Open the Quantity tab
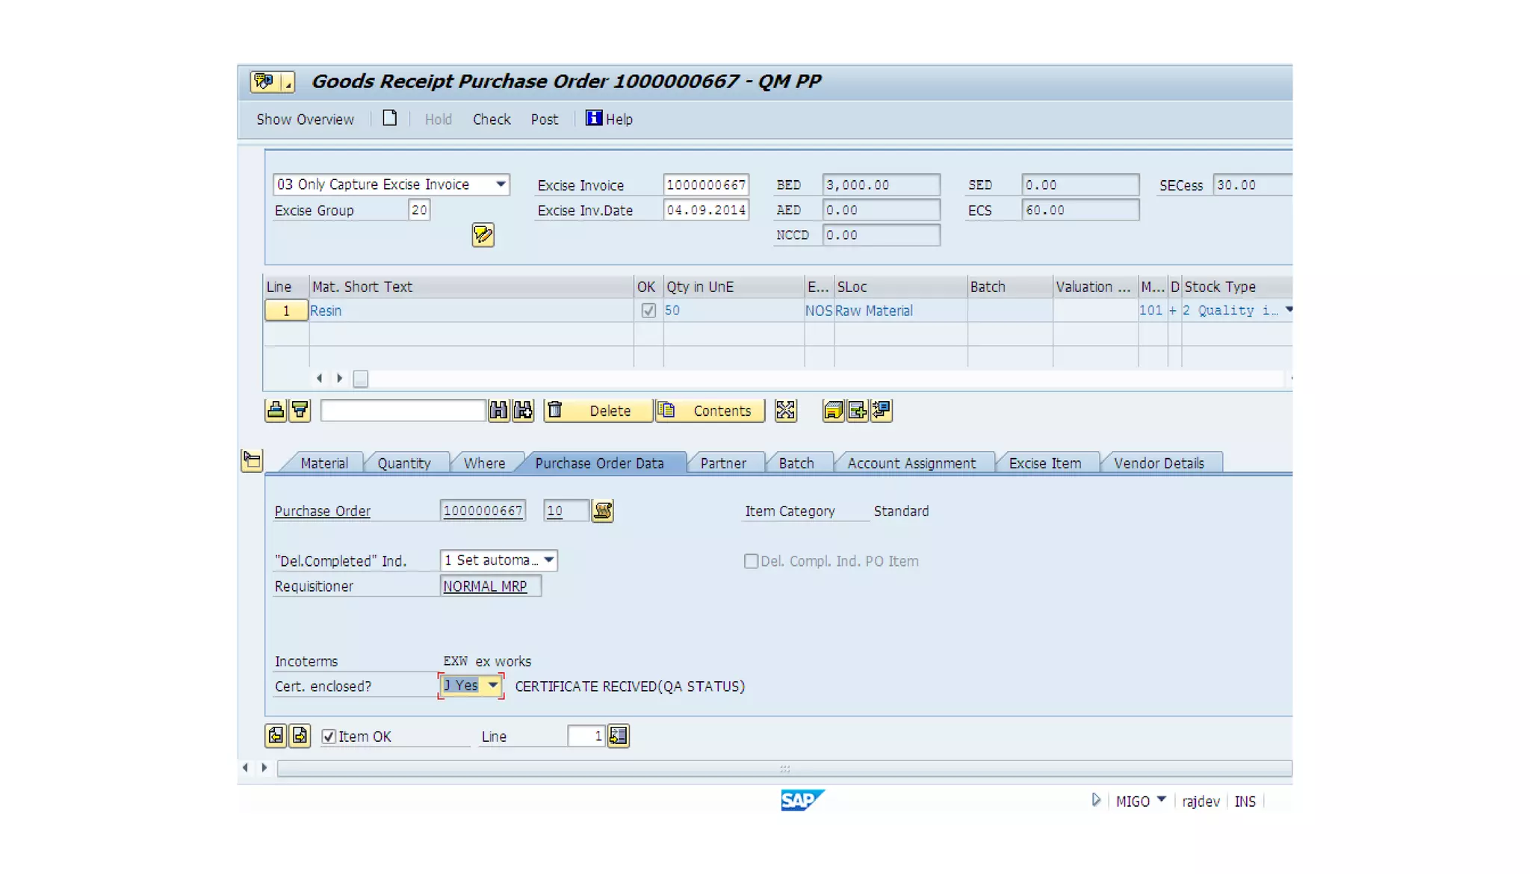 pyautogui.click(x=403, y=463)
